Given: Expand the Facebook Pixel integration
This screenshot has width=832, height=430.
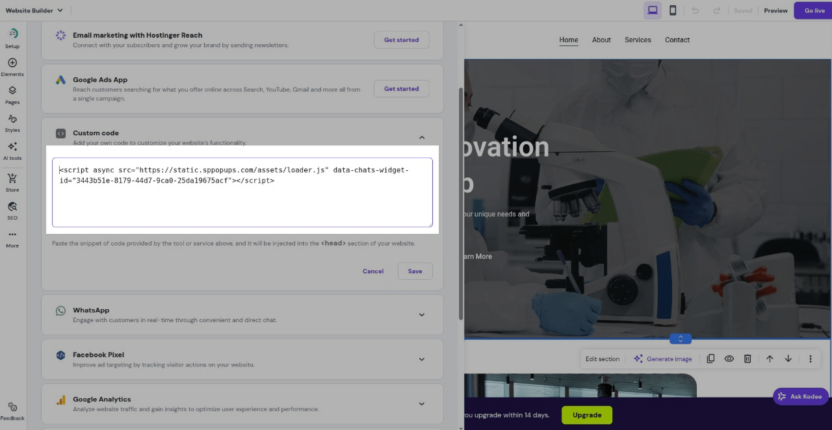Looking at the screenshot, I should pos(422,359).
